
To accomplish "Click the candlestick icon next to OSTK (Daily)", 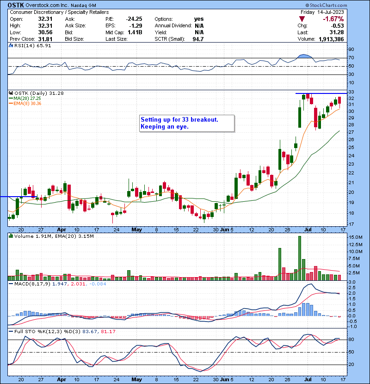I will pyautogui.click(x=11, y=93).
